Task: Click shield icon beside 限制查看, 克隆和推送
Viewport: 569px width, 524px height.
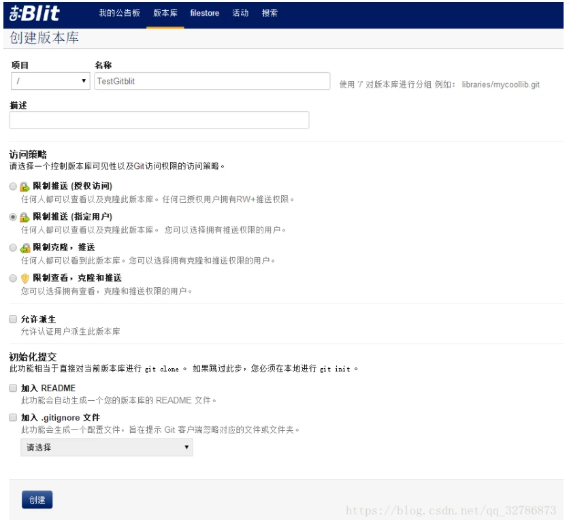Action: tap(25, 278)
